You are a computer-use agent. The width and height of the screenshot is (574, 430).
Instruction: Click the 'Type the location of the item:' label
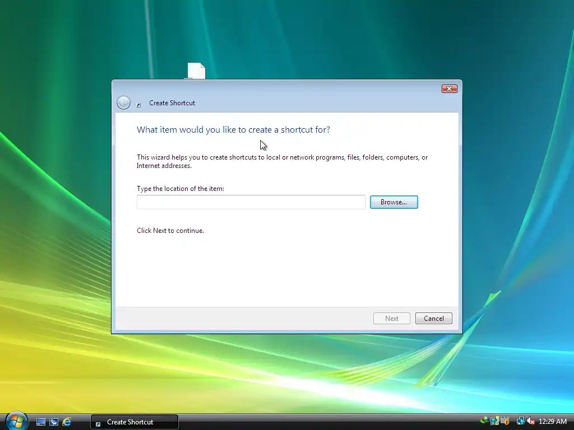180,189
